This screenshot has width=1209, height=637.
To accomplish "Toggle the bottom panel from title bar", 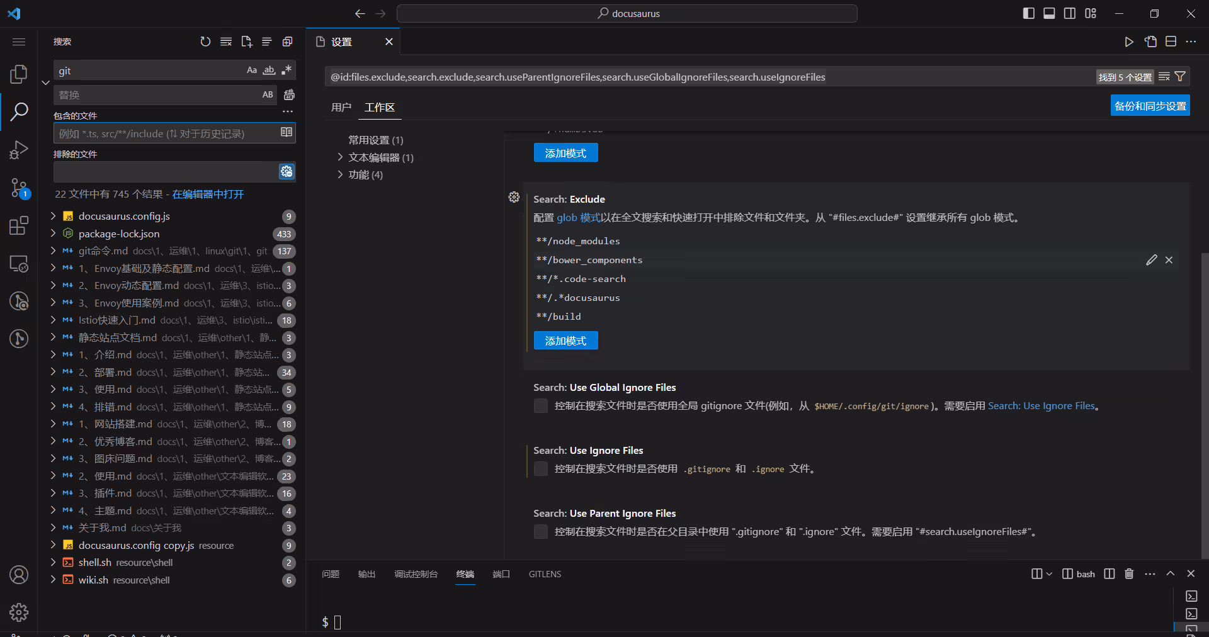I will pyautogui.click(x=1049, y=13).
